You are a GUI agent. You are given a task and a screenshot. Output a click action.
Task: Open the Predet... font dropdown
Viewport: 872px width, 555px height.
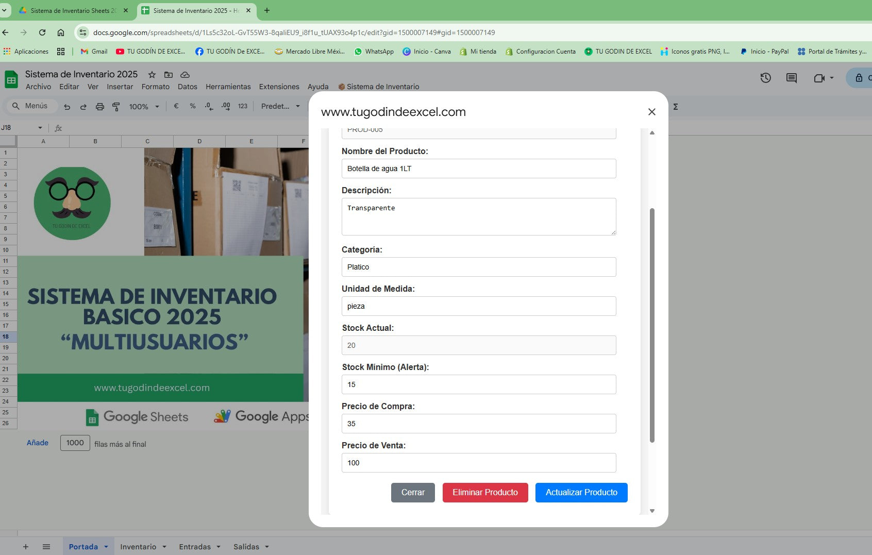tap(280, 106)
